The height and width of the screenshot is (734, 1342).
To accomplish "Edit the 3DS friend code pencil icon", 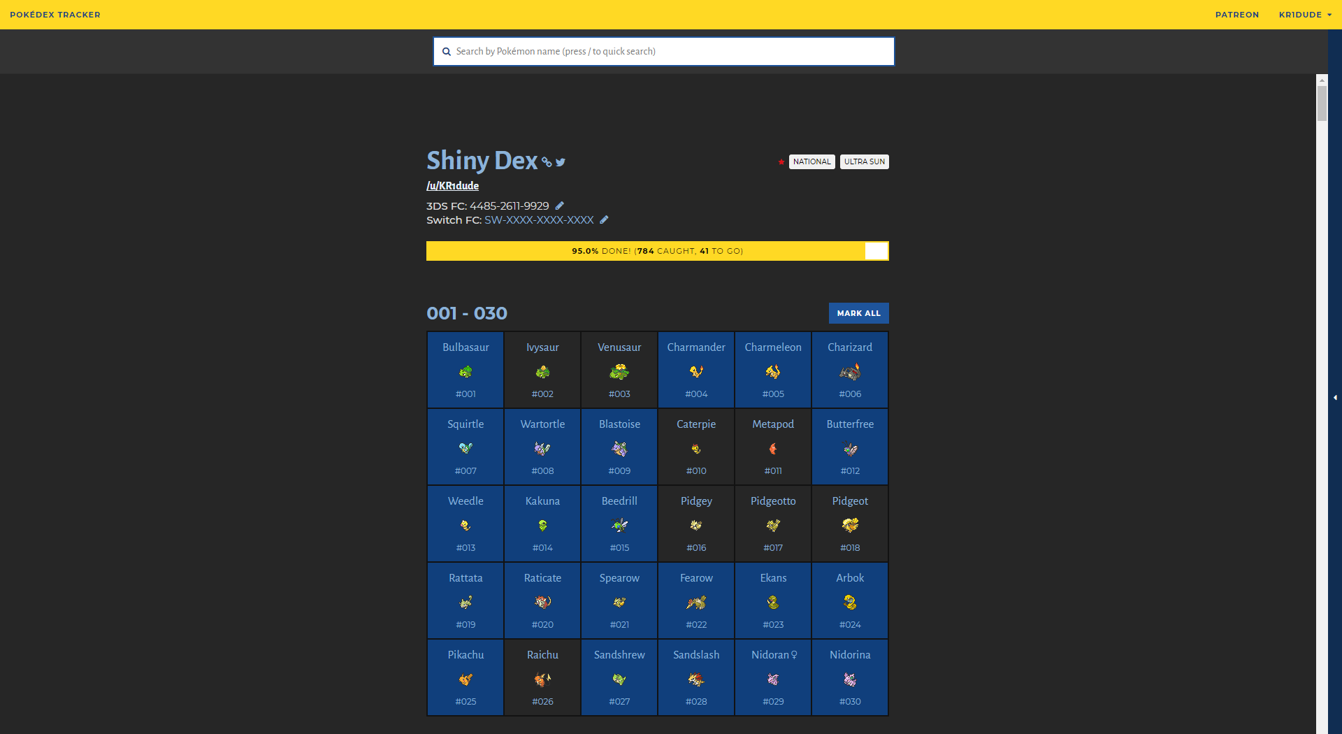I will (559, 206).
